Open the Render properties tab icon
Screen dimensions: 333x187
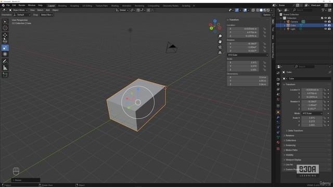(278, 79)
